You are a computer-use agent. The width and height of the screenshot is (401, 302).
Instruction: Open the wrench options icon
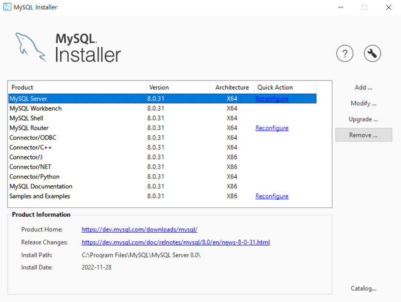pyautogui.click(x=372, y=53)
